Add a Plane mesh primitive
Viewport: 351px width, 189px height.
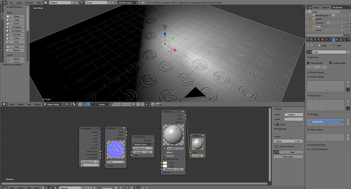point(15,16)
